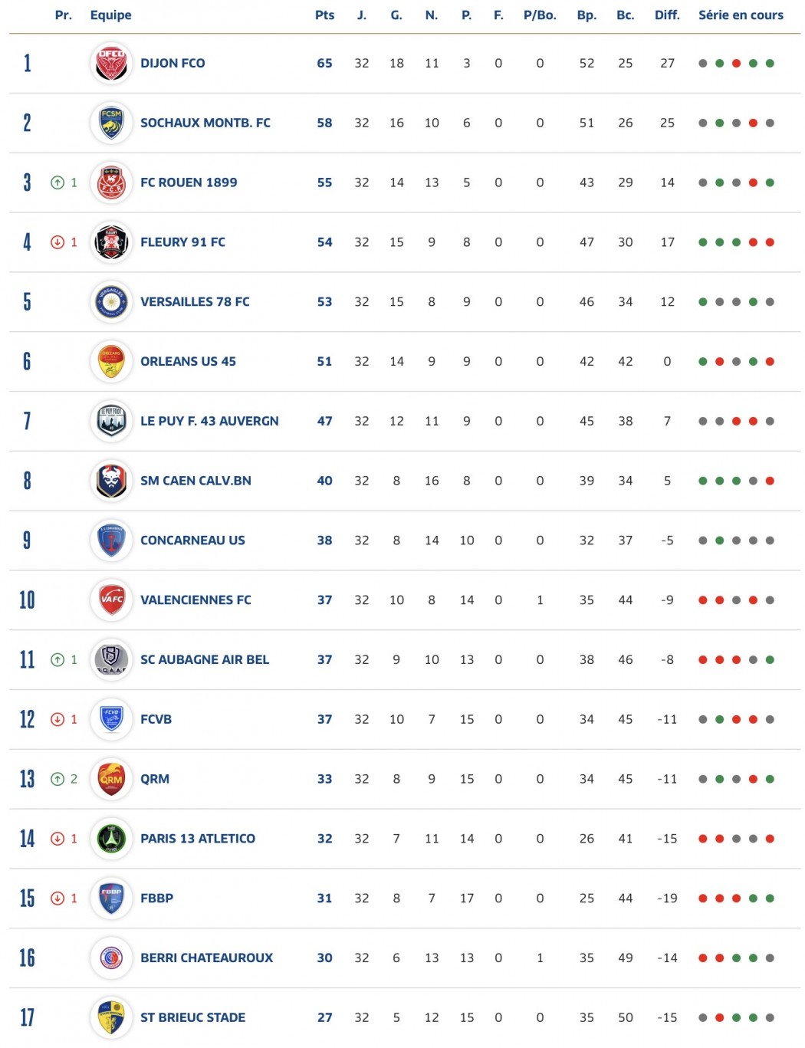Image resolution: width=805 pixels, height=1048 pixels.
Task: Click Concarneau's points value 38
Action: 325,540
